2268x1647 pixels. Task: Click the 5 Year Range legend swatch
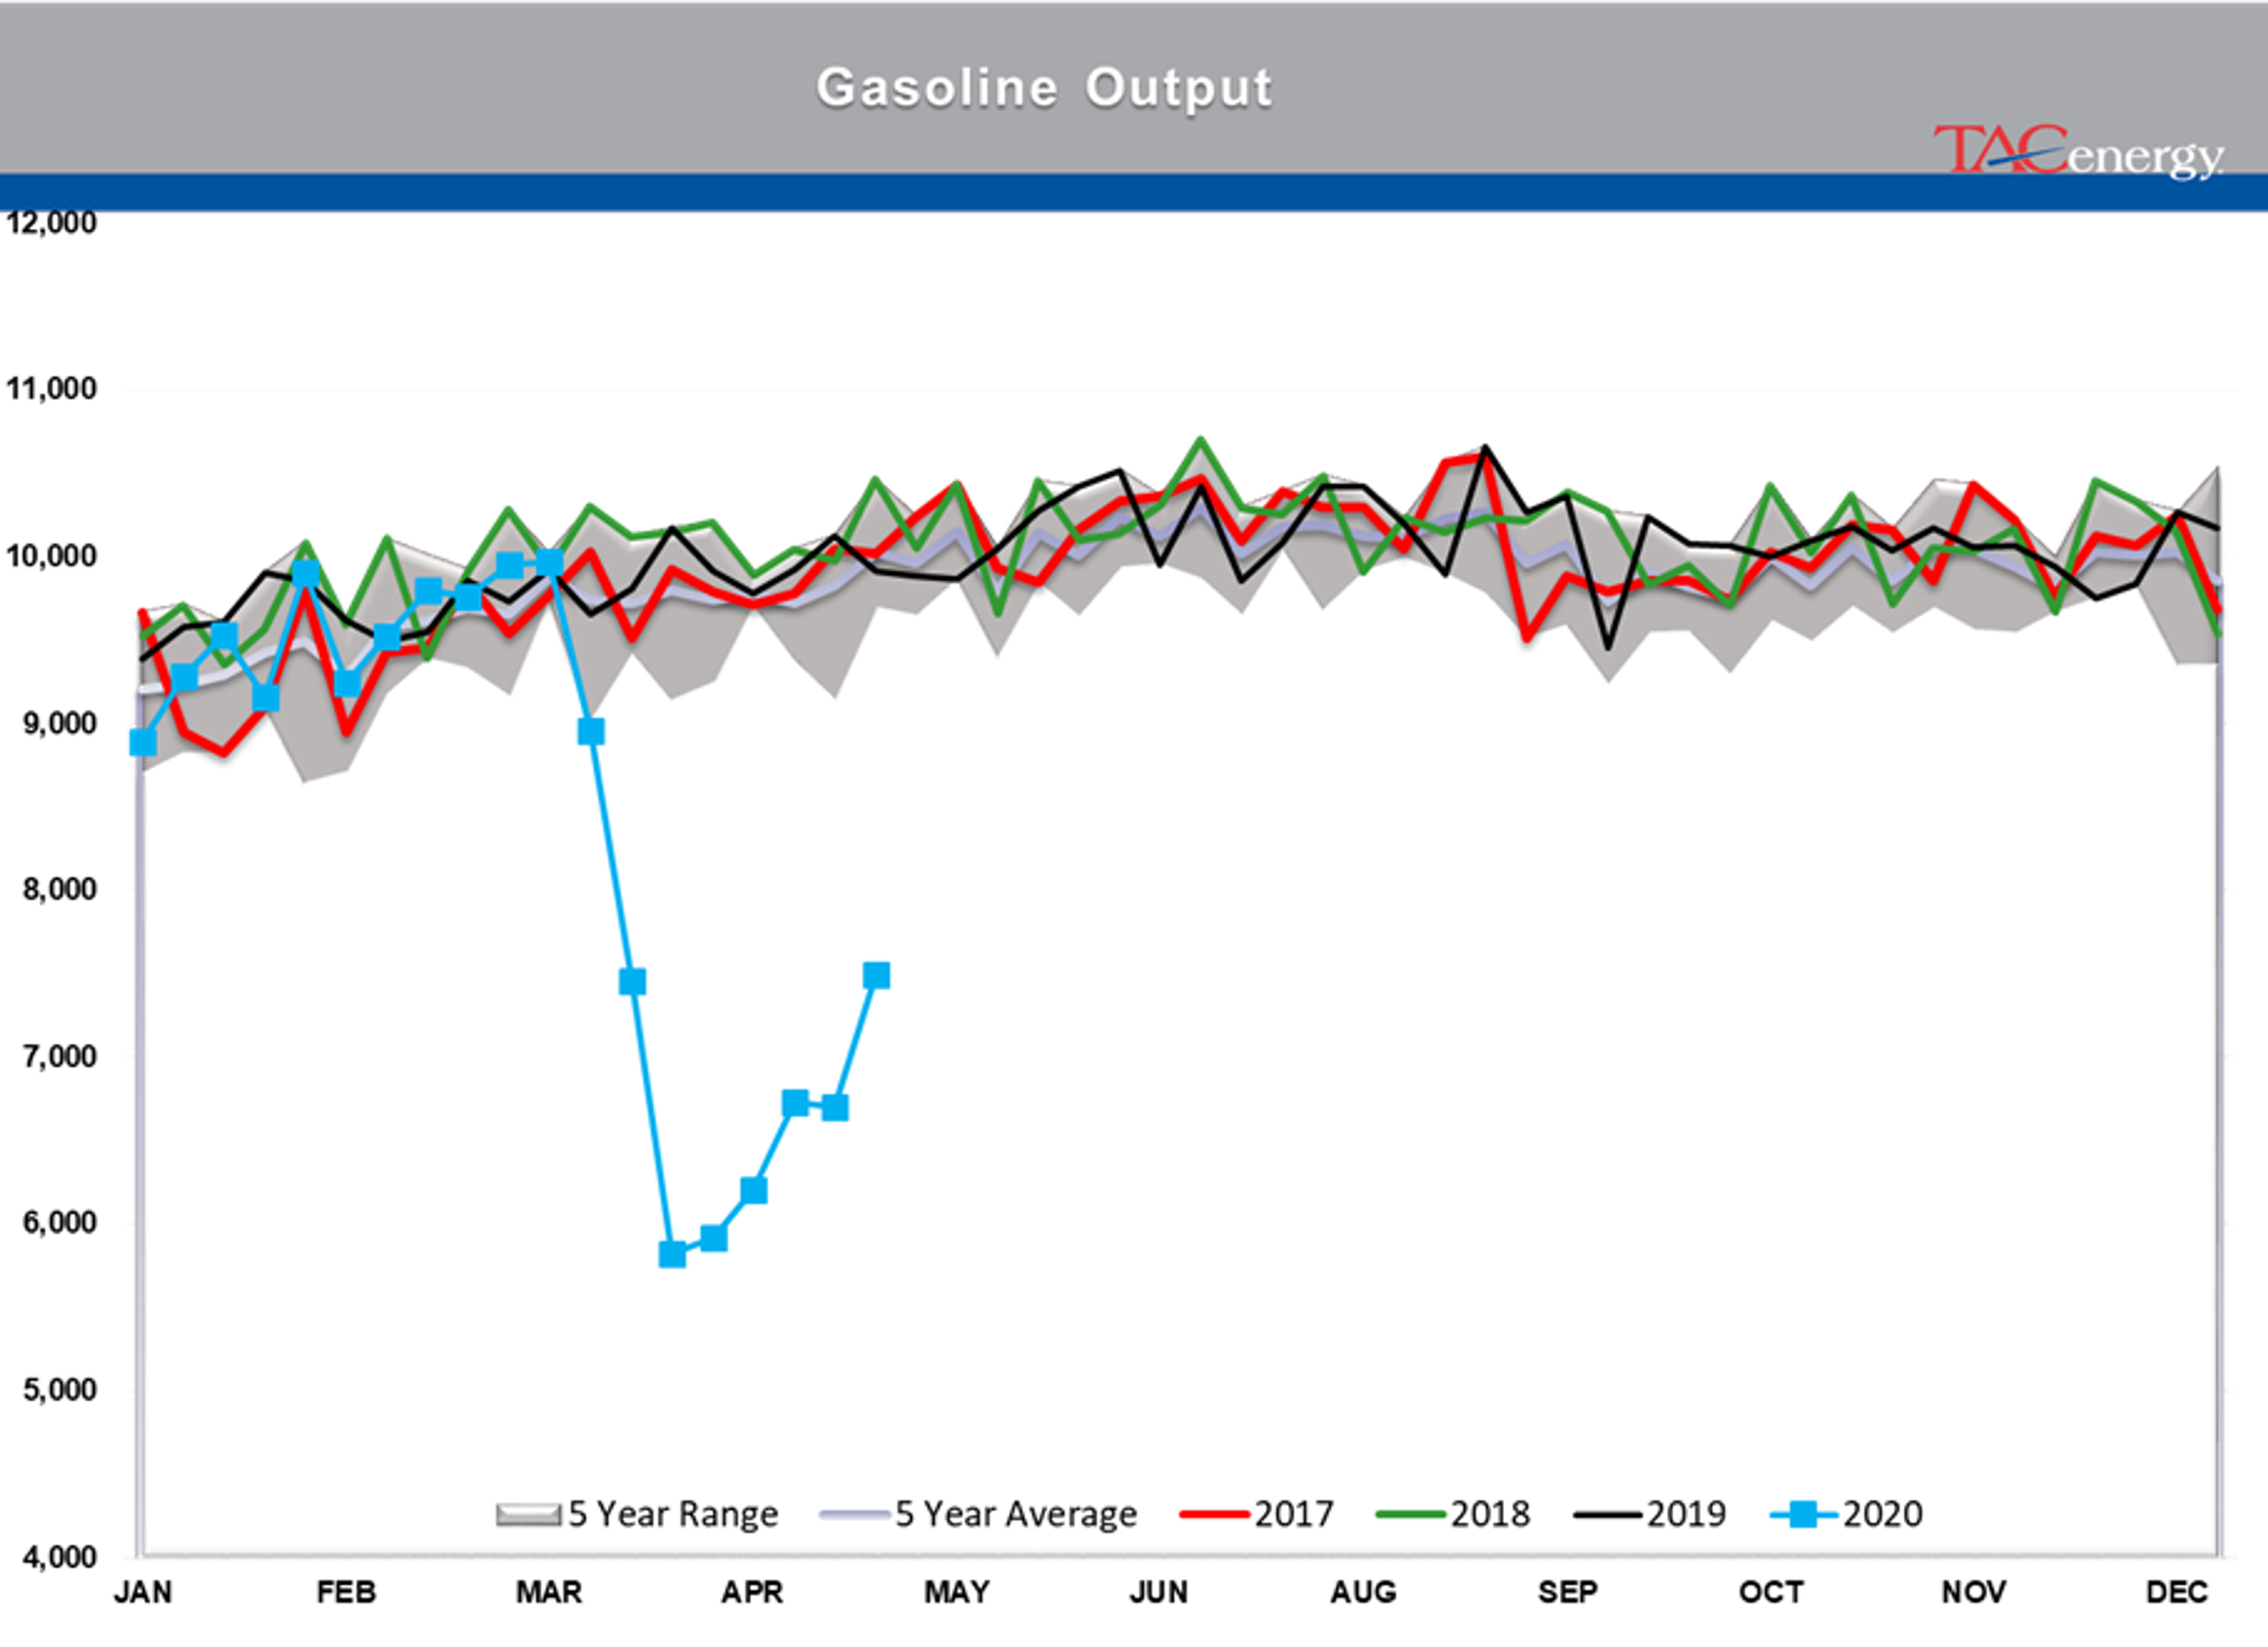[528, 1515]
